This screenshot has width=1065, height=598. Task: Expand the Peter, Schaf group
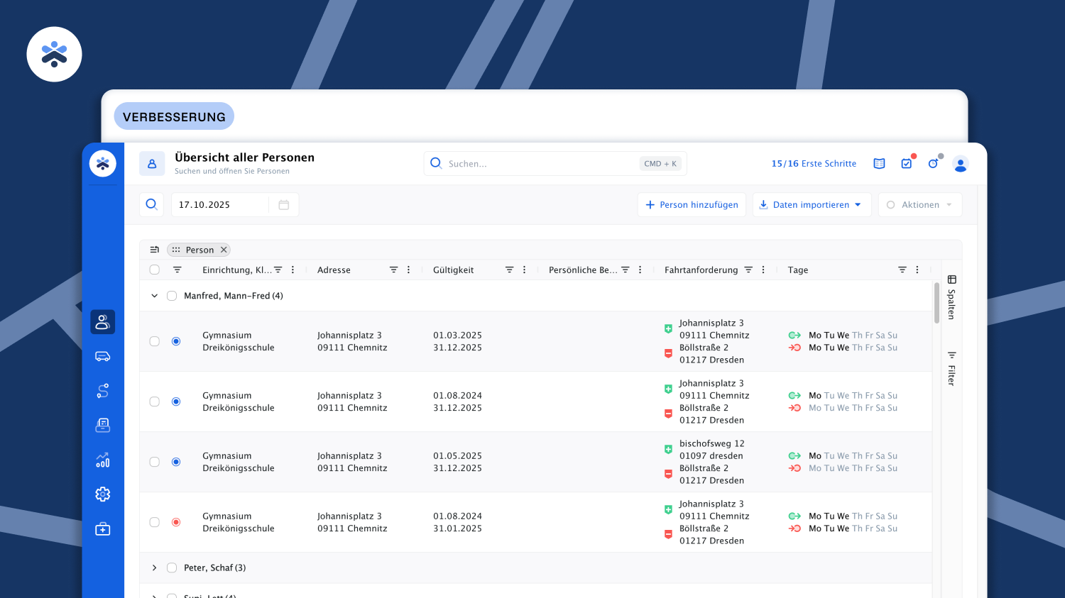(154, 567)
